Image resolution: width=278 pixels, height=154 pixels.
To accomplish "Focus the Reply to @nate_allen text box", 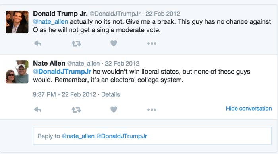I will click(152, 136).
